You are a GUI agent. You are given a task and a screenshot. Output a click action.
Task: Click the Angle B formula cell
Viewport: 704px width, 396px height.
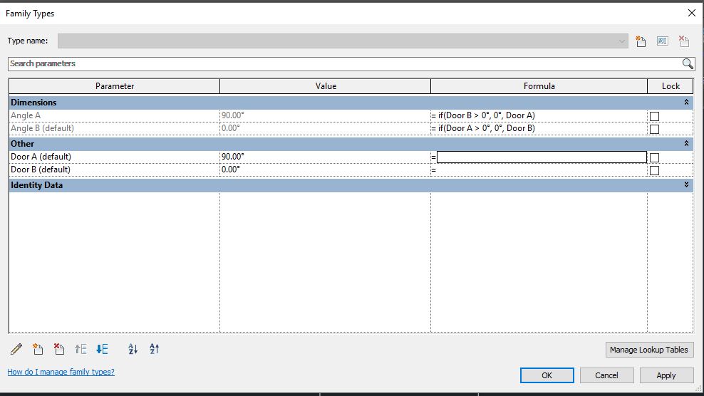click(539, 128)
